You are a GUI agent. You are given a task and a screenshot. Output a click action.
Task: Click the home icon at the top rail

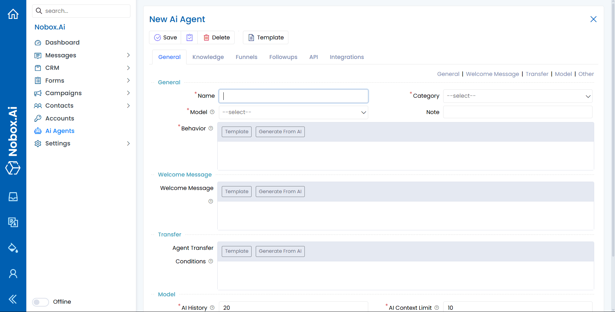pos(13,14)
